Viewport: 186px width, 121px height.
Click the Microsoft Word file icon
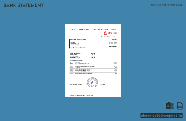pos(170,106)
